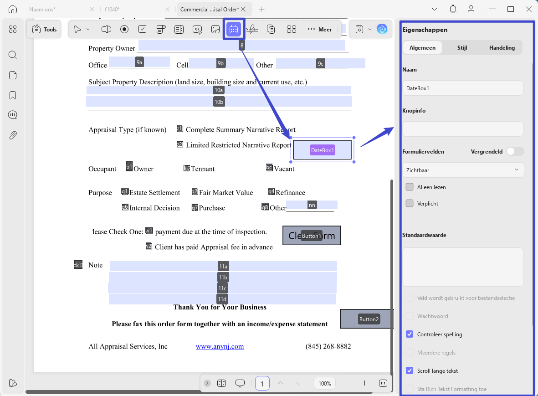
Task: Select the list box field tool
Action: pos(179,30)
